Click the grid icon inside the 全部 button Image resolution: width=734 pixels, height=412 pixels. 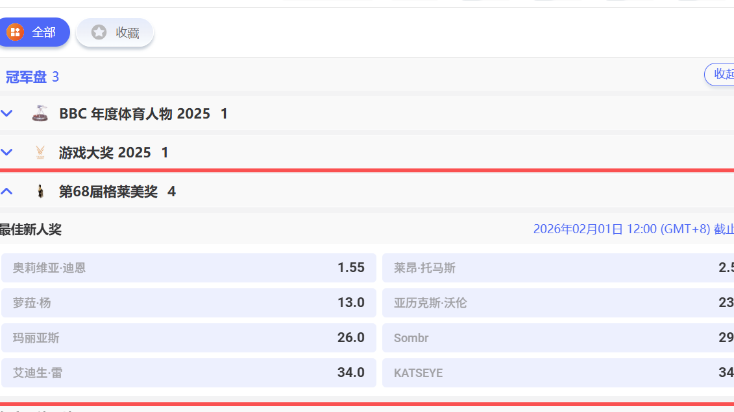[x=15, y=31]
